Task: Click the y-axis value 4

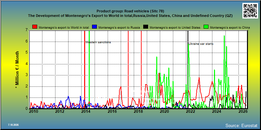Action: [27, 64]
